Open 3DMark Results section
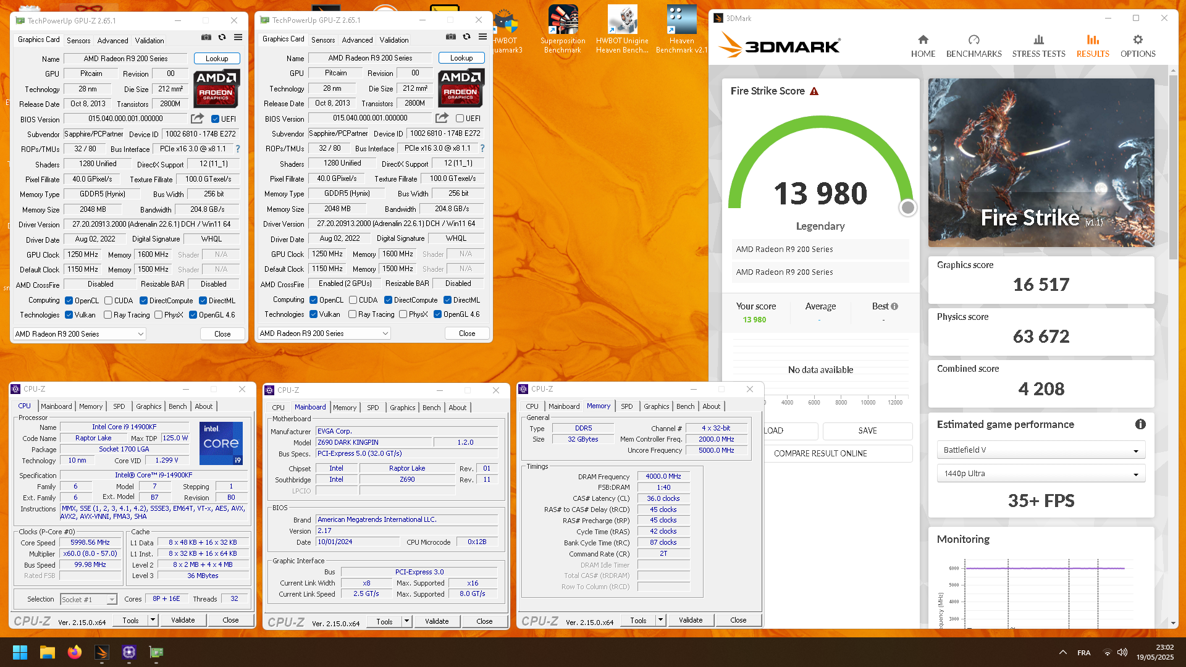This screenshot has height=667, width=1186. point(1093,46)
